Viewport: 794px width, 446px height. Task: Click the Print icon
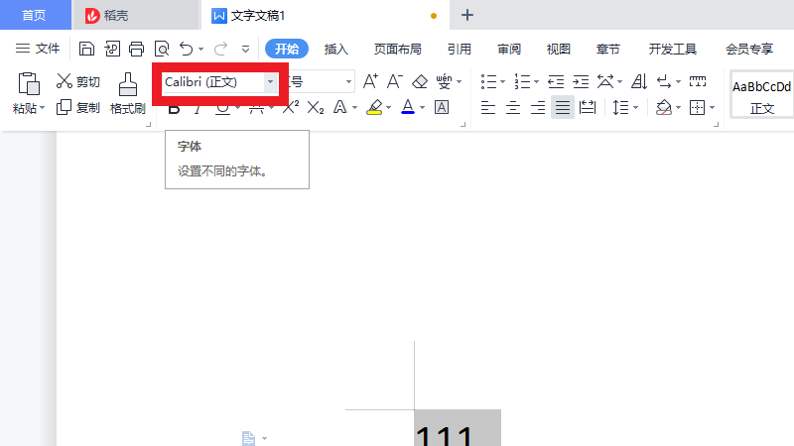click(x=136, y=49)
